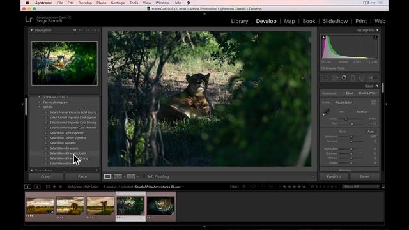Apply Safari Warm Dramatic Light preset
The image size is (409, 230).
coord(68,153)
